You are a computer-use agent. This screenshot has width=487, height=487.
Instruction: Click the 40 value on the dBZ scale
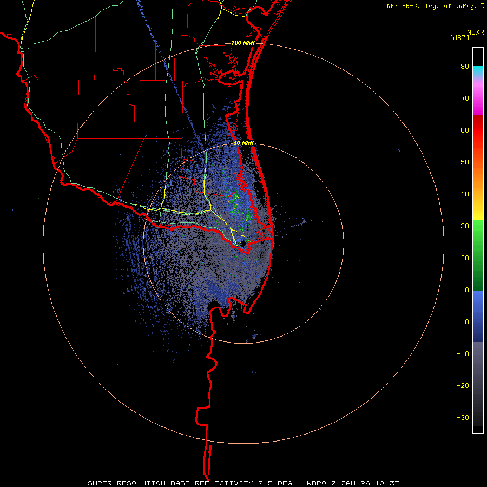click(x=465, y=194)
